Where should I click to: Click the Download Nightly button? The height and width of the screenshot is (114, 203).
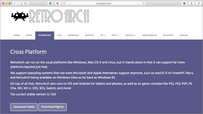tap(53, 107)
